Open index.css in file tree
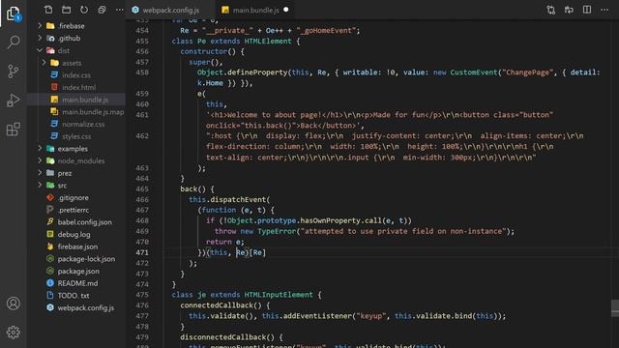Screen dimensions: 619x348 click(76, 75)
